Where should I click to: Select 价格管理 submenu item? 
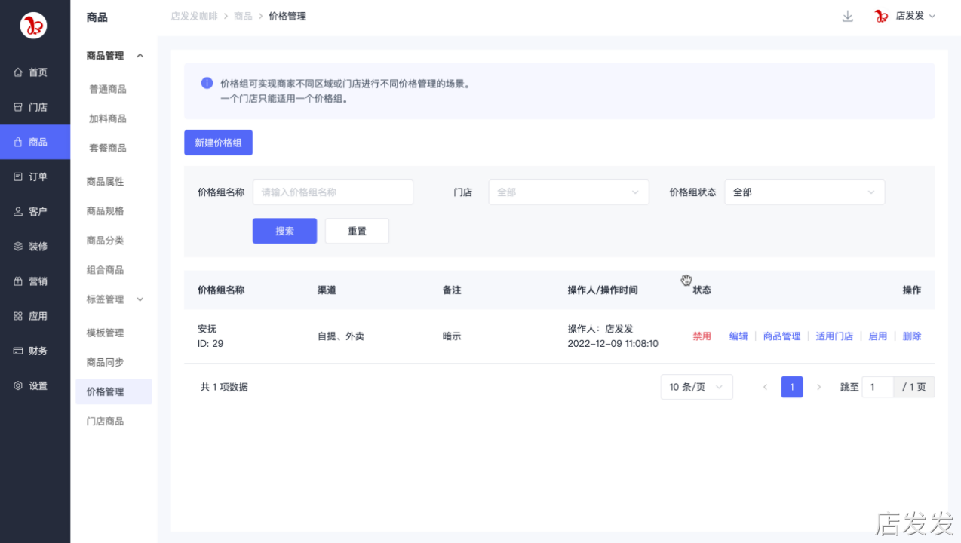pos(114,391)
